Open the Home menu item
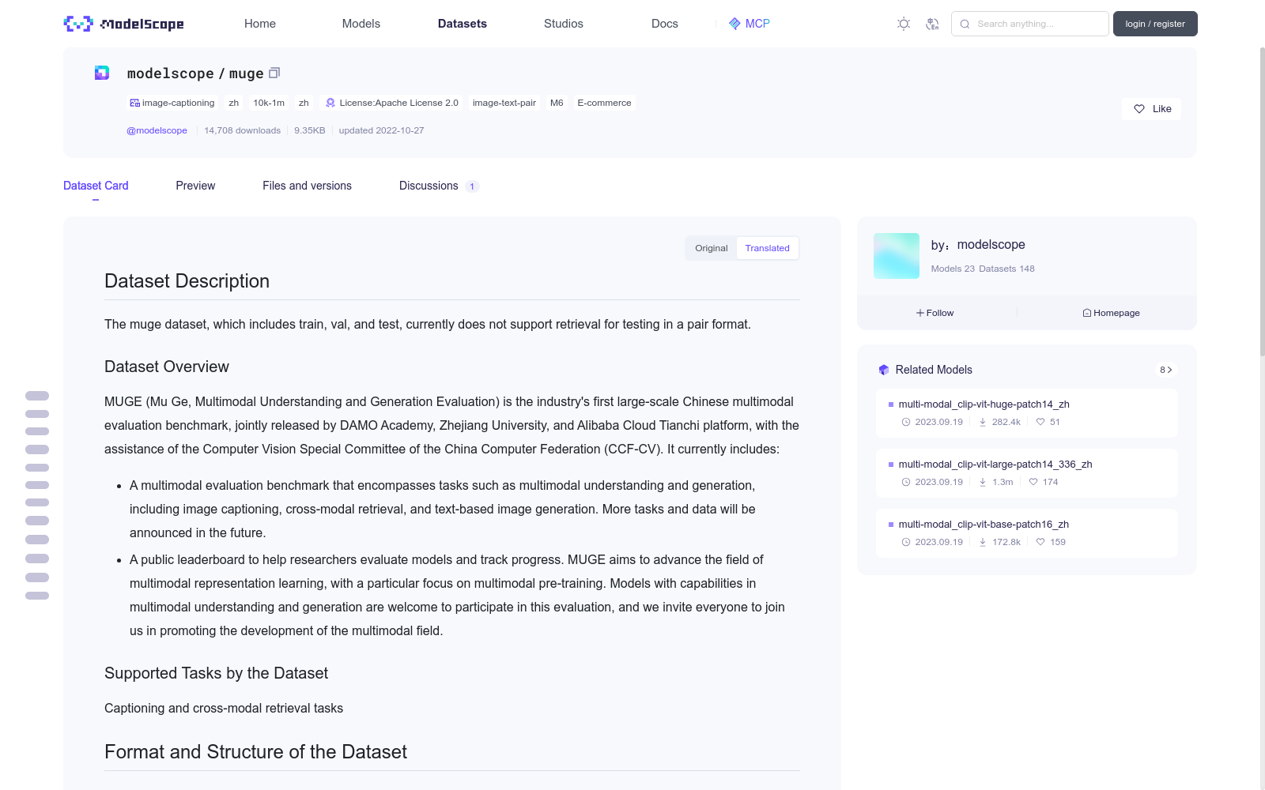Image resolution: width=1265 pixels, height=790 pixels. tap(260, 24)
